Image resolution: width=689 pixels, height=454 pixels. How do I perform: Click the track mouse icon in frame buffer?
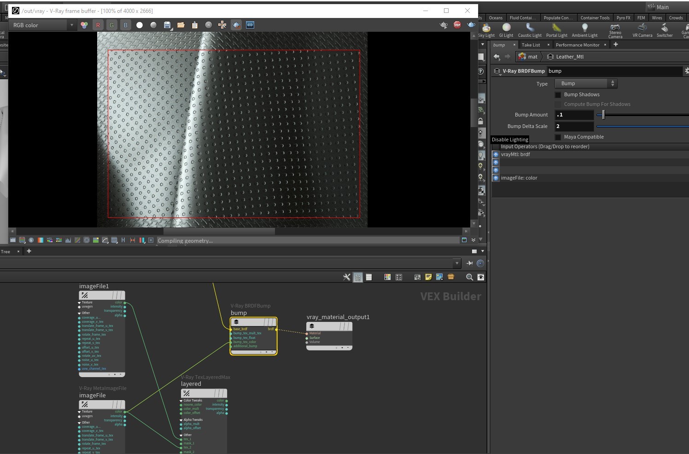(x=222, y=25)
